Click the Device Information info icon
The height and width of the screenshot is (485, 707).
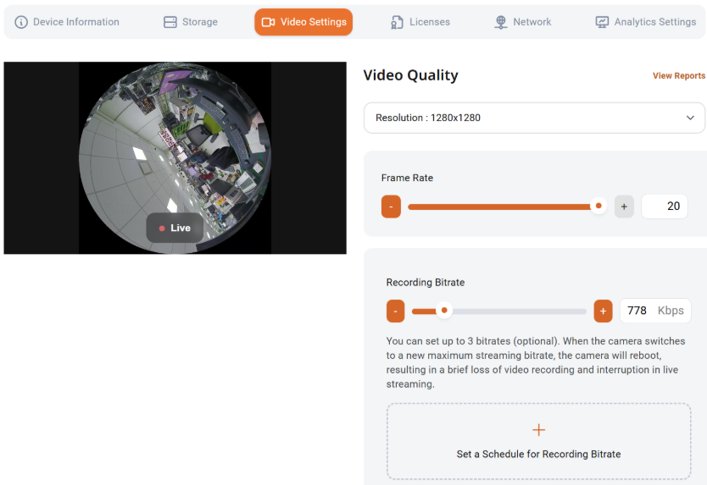tap(21, 22)
